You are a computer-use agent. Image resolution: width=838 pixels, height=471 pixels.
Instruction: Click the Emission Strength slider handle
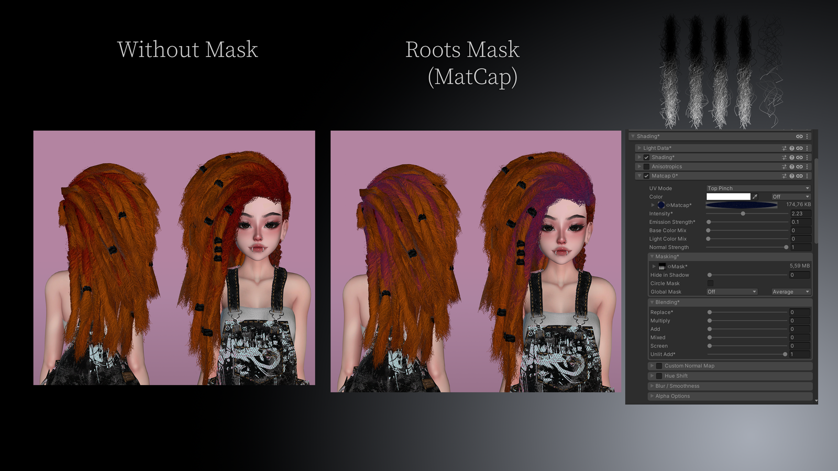pyautogui.click(x=709, y=222)
